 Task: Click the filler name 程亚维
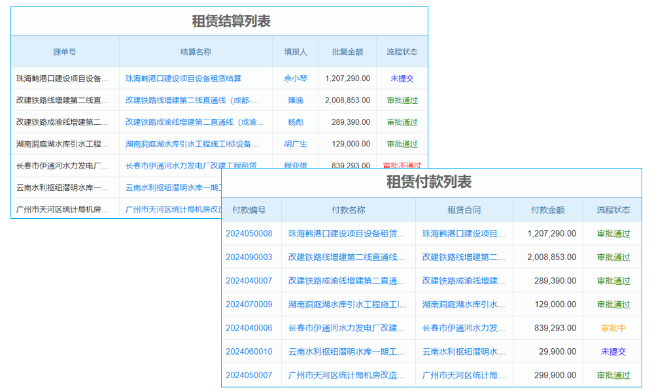pyautogui.click(x=295, y=165)
